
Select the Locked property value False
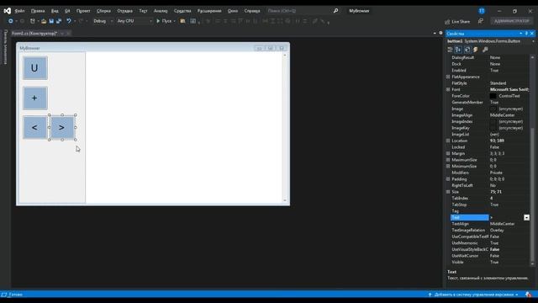(495, 147)
